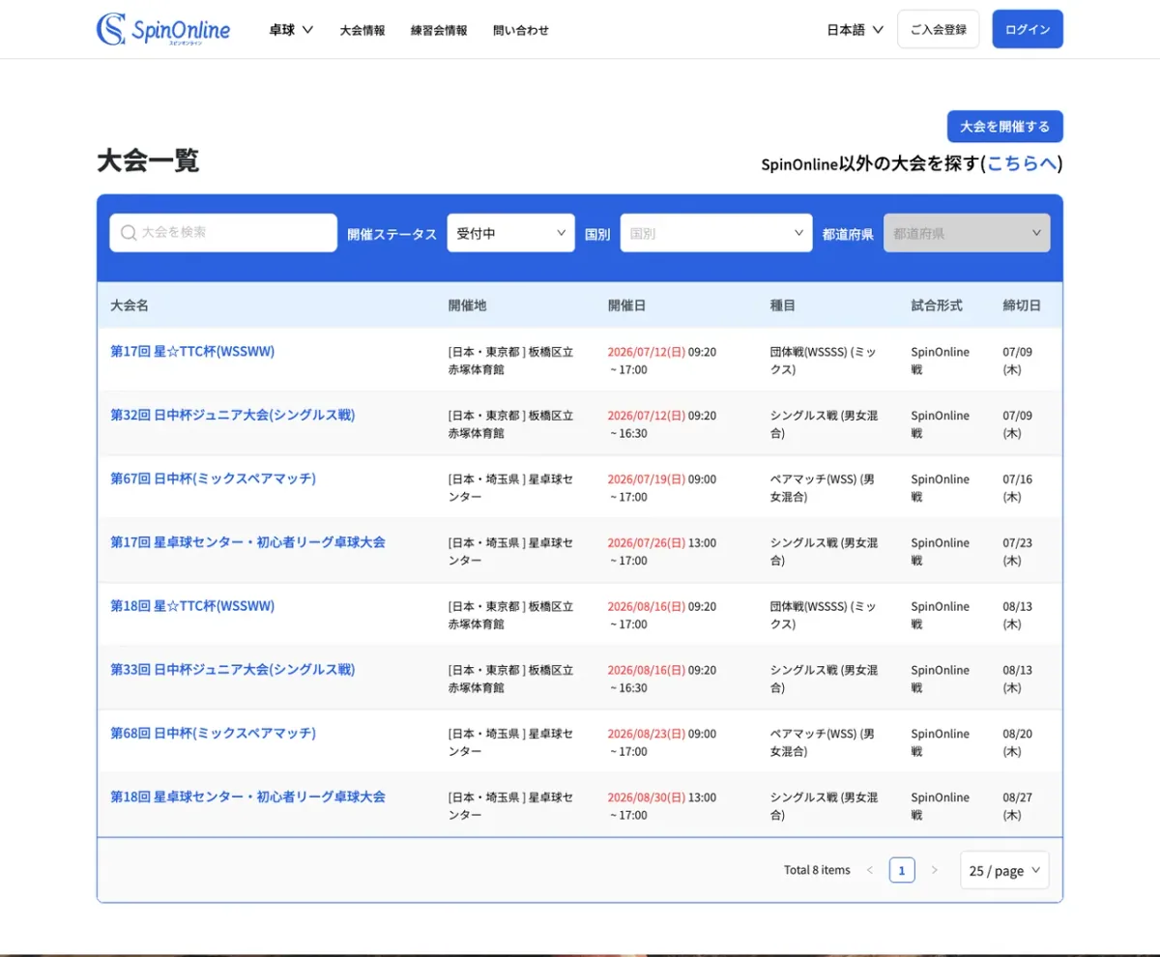Open the 卓球 dropdown menu

[x=291, y=30]
